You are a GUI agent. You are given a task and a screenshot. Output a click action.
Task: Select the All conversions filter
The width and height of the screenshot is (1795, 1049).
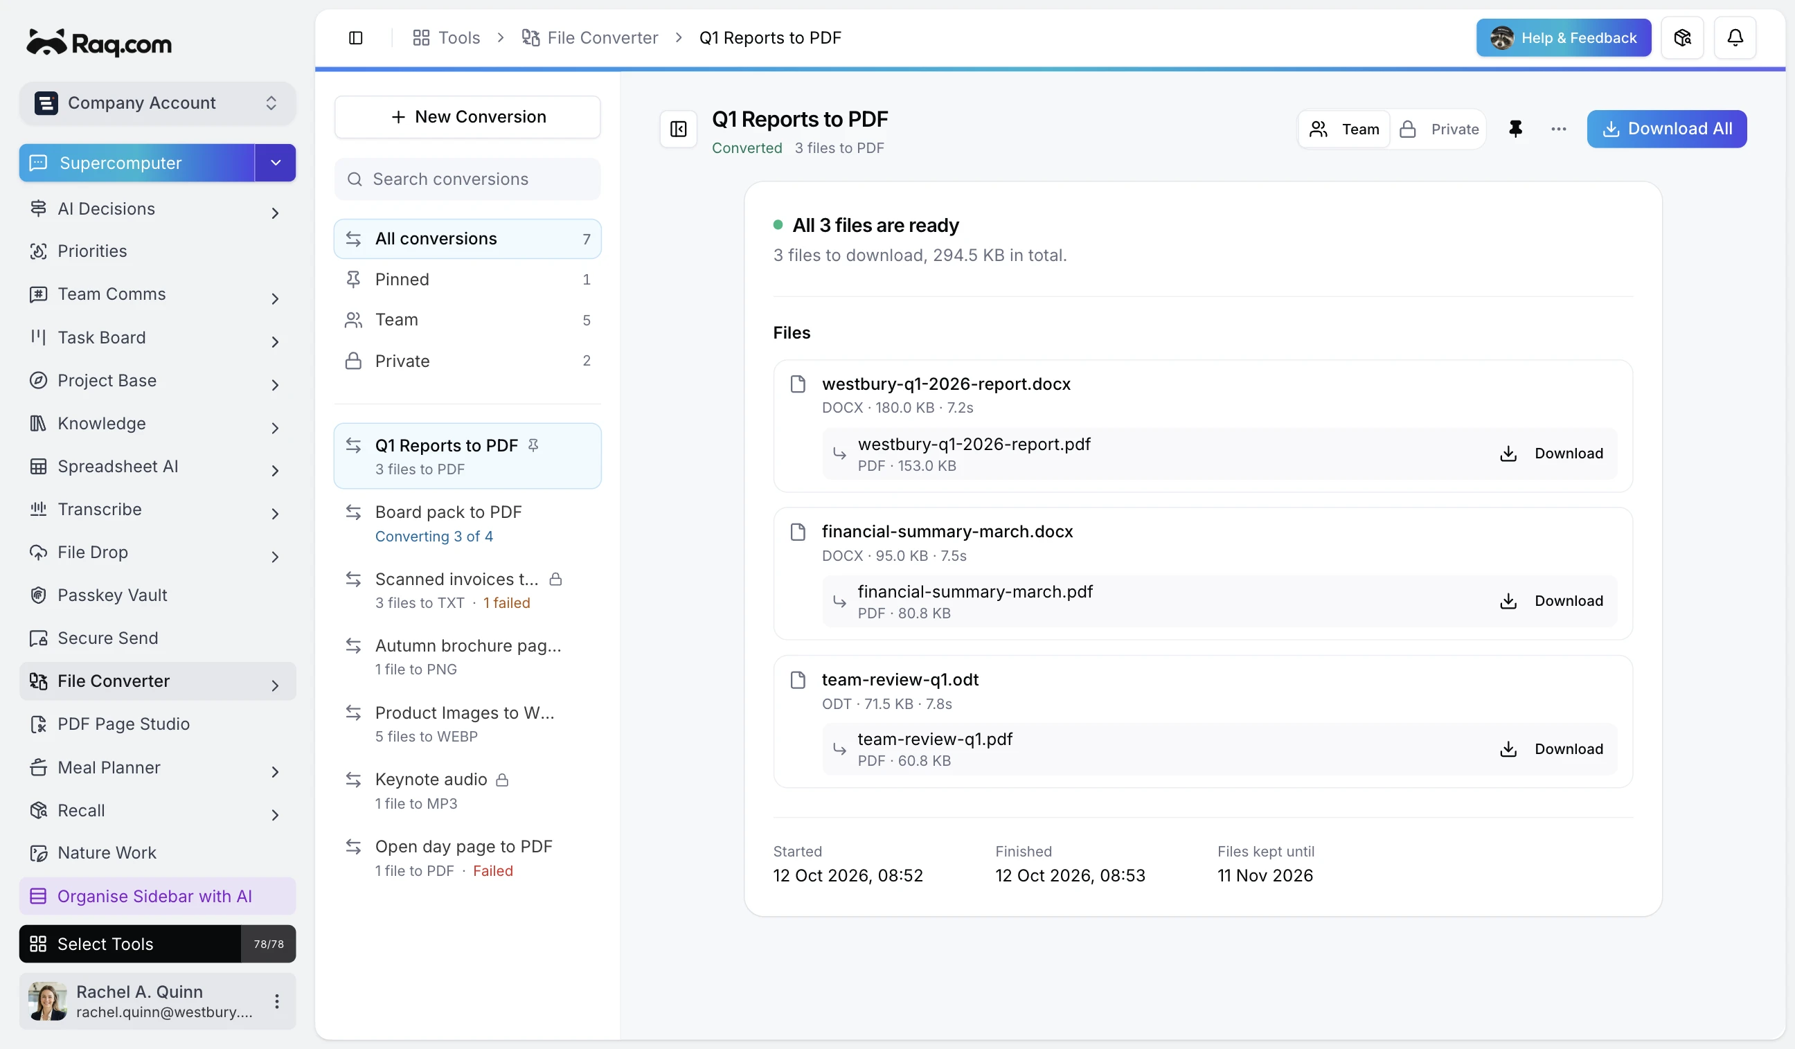(467, 239)
